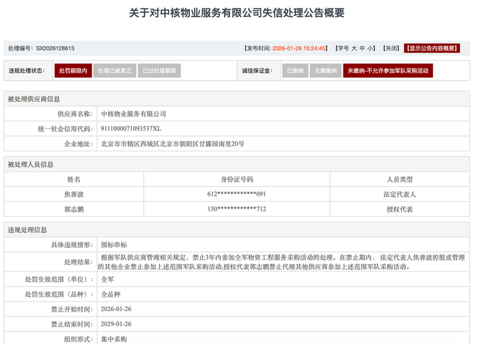Screen dimensions: 478x344
Task: Click 未缴纳-不允许参加军队采购活动 status
Action: pos(387,70)
